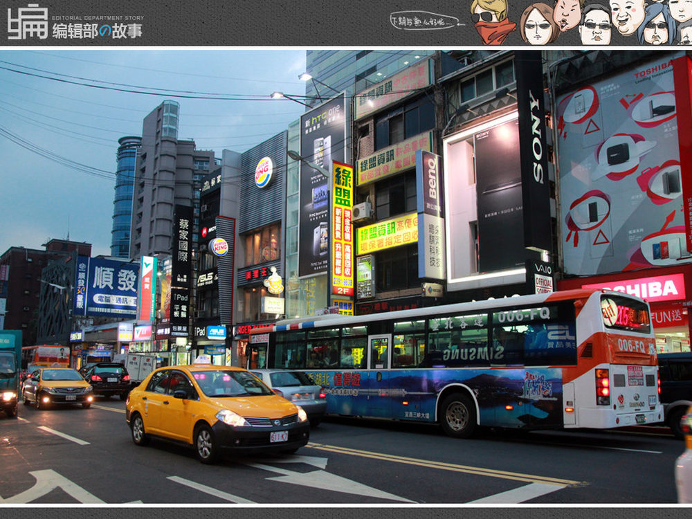
Task: Click the 'EDITORIAL DEPARTMENT STORY' subtitle text
Action: (x=98, y=18)
